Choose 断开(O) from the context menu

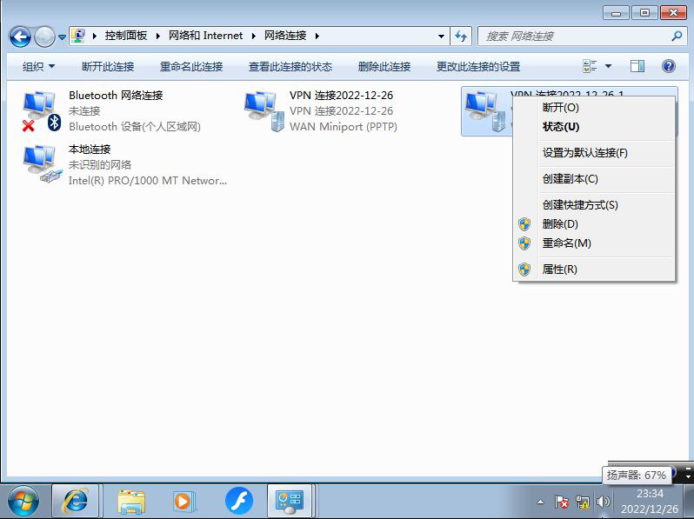(594, 107)
